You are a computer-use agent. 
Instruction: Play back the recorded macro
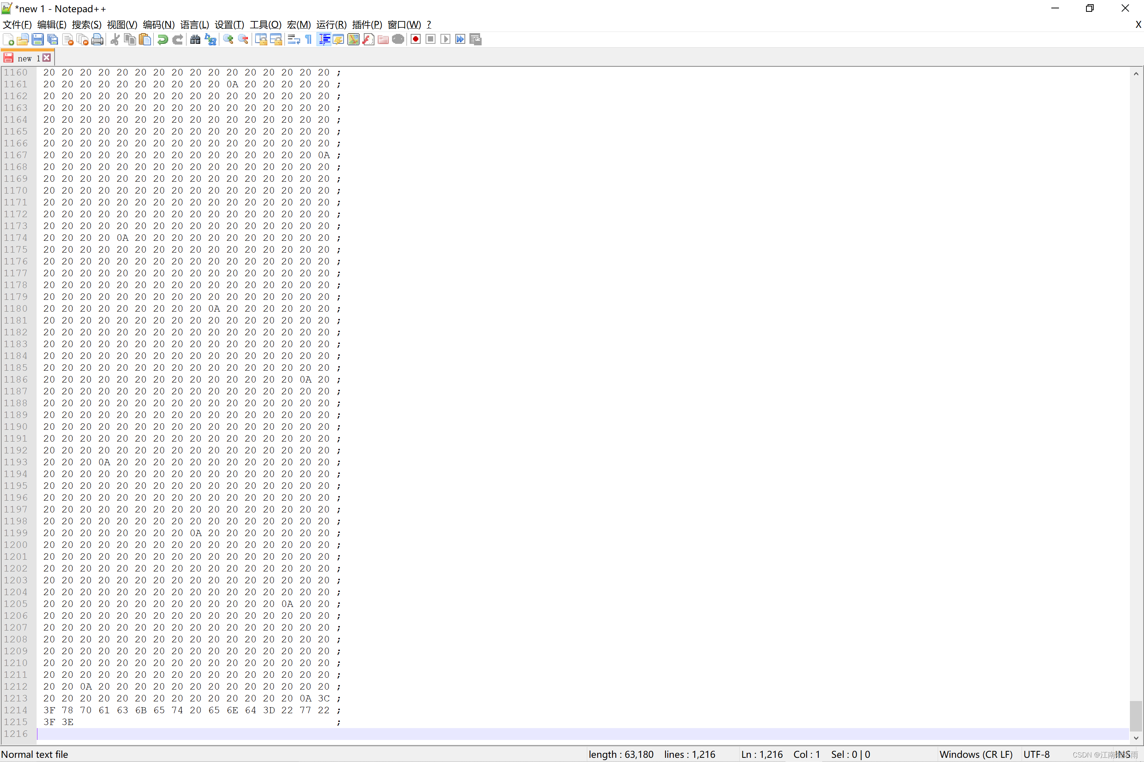pyautogui.click(x=445, y=39)
